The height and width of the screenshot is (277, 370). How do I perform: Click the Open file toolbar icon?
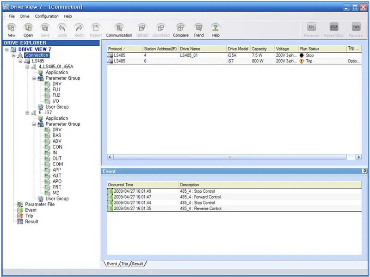28,28
